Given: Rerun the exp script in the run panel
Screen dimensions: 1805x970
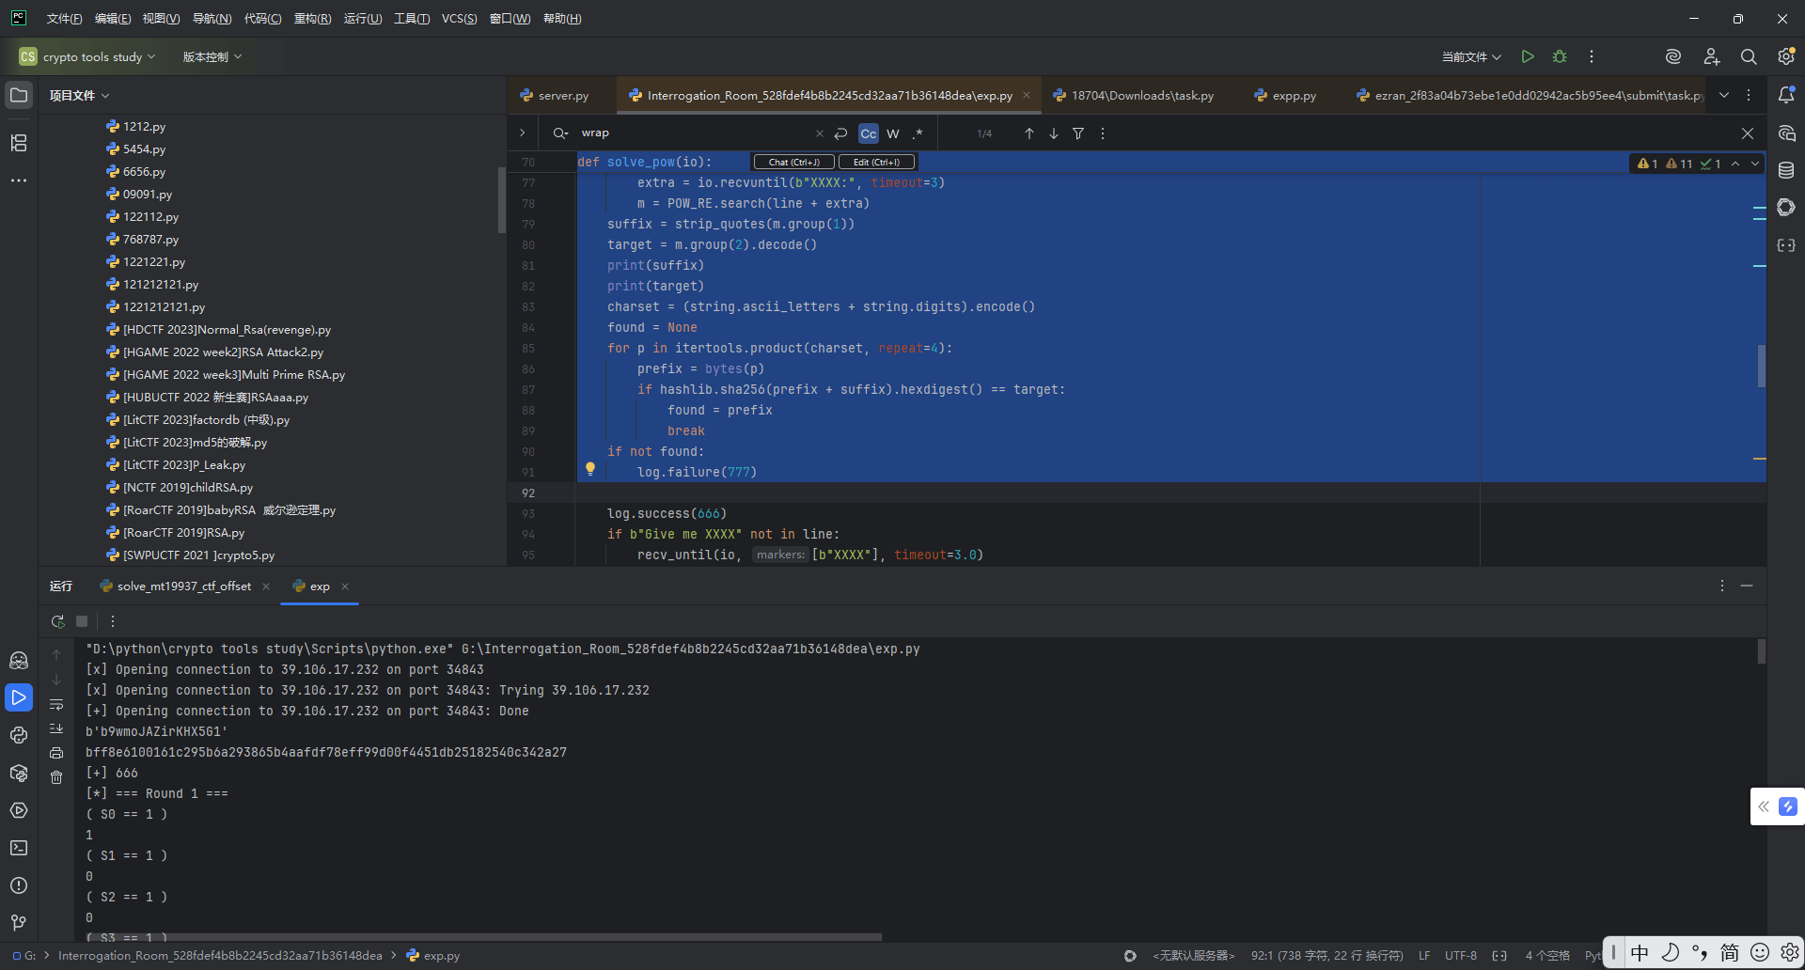Looking at the screenshot, I should [x=57, y=621].
